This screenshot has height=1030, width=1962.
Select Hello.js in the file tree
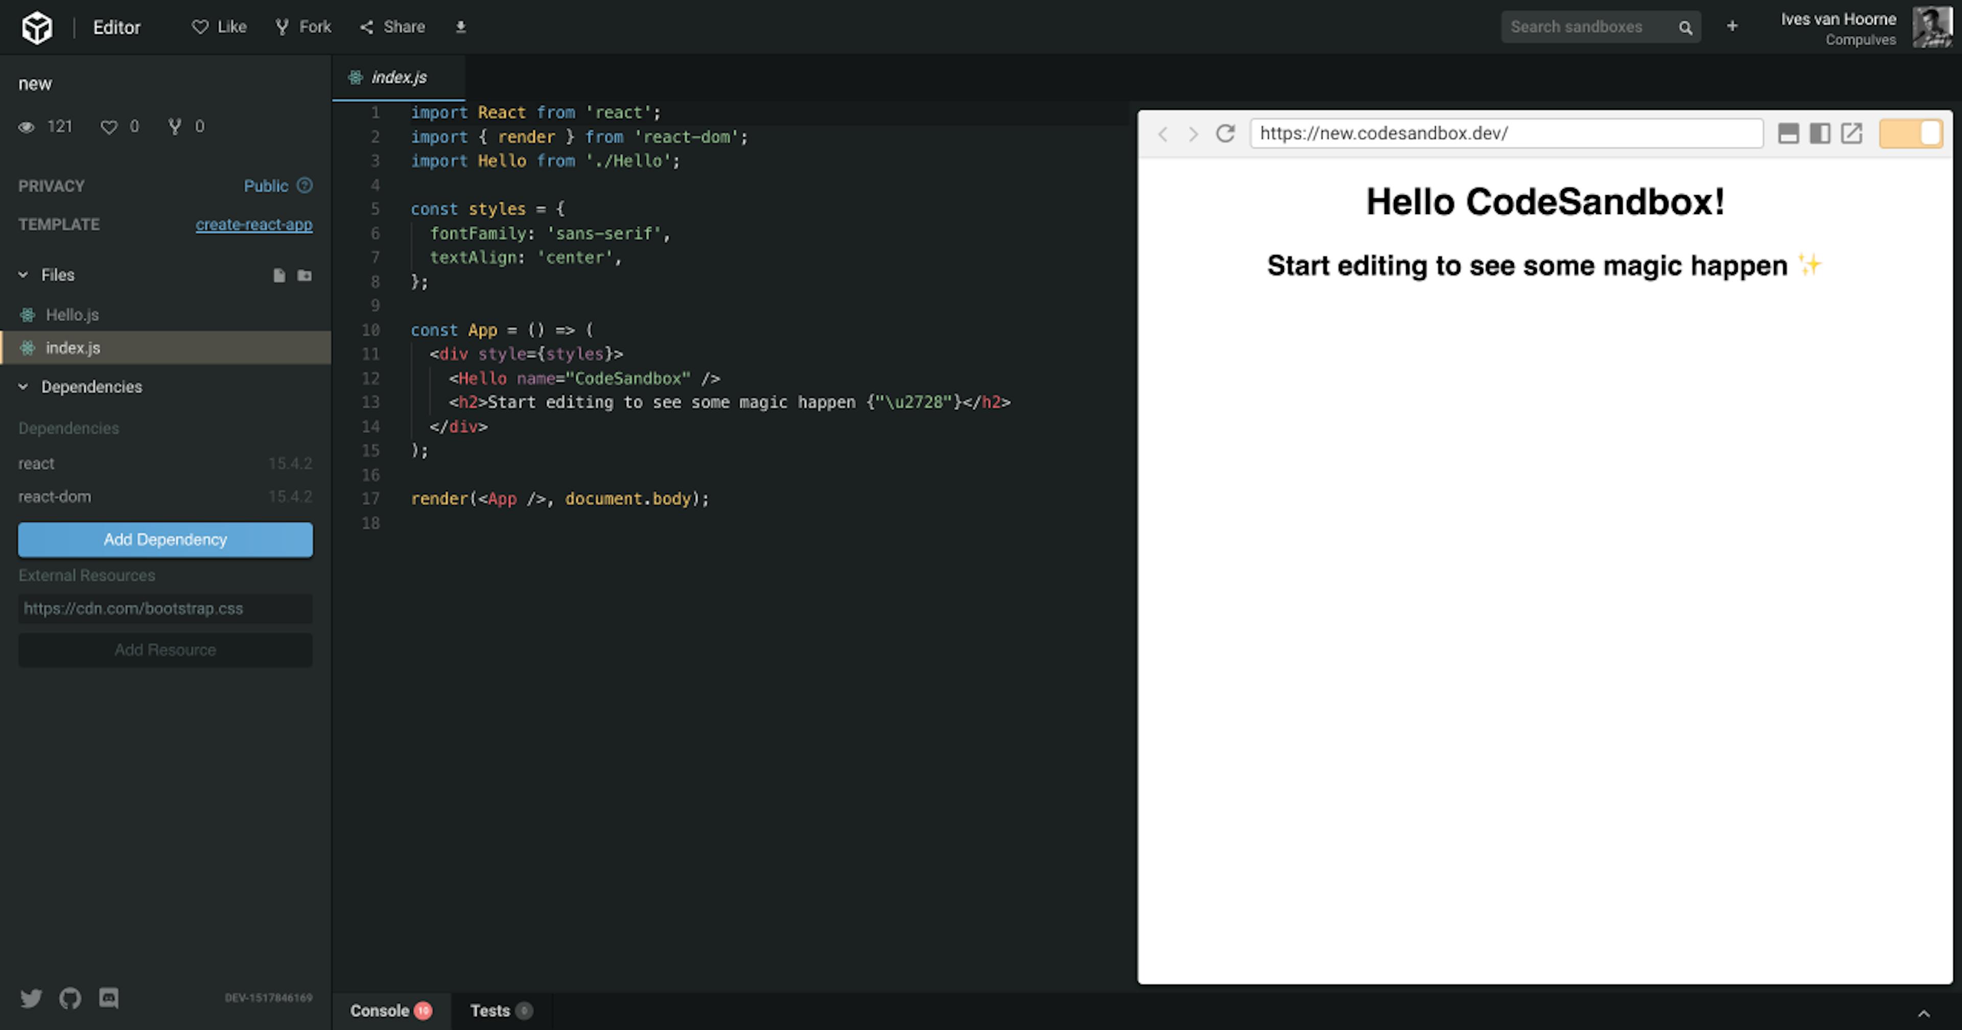click(71, 314)
